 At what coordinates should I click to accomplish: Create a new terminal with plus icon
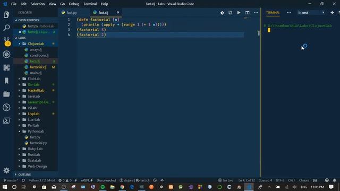point(332,13)
